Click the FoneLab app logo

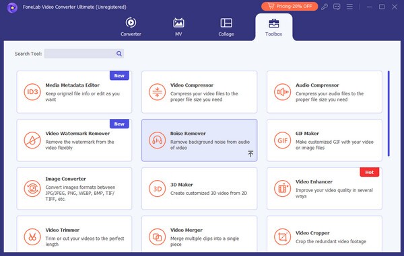(x=12, y=7)
